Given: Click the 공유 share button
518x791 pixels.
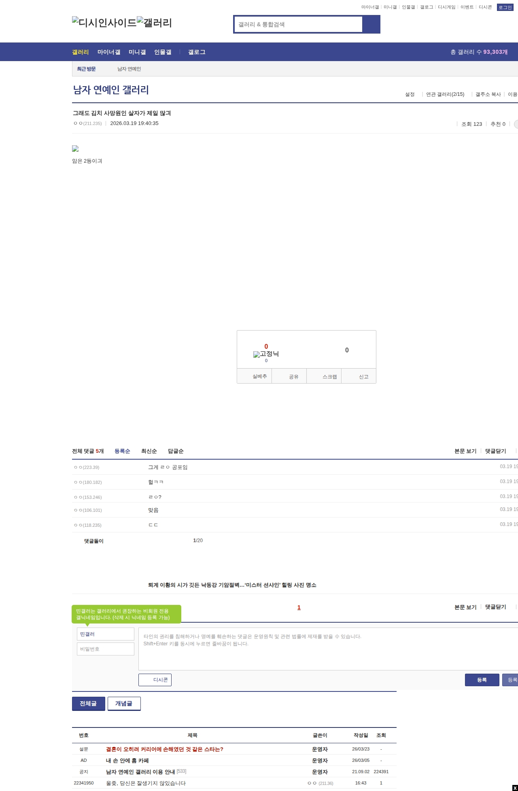Looking at the screenshot, I should (x=289, y=376).
